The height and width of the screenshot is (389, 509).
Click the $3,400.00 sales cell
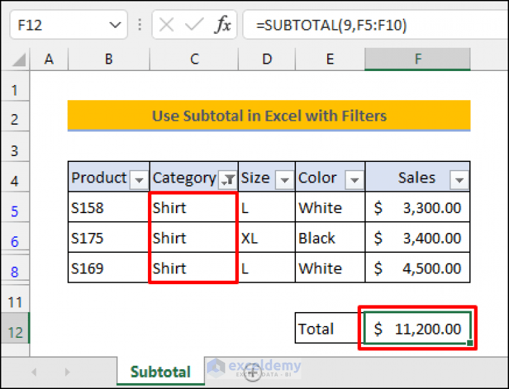pyautogui.click(x=417, y=238)
